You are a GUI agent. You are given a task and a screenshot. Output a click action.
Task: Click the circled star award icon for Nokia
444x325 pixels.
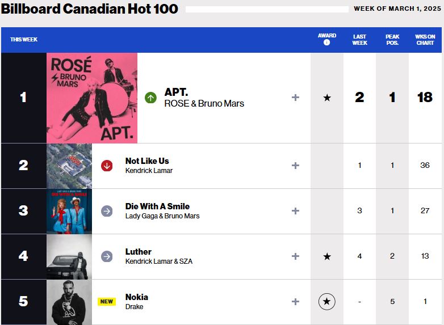pyautogui.click(x=326, y=302)
